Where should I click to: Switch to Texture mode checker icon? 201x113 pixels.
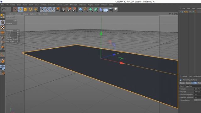[3, 27]
